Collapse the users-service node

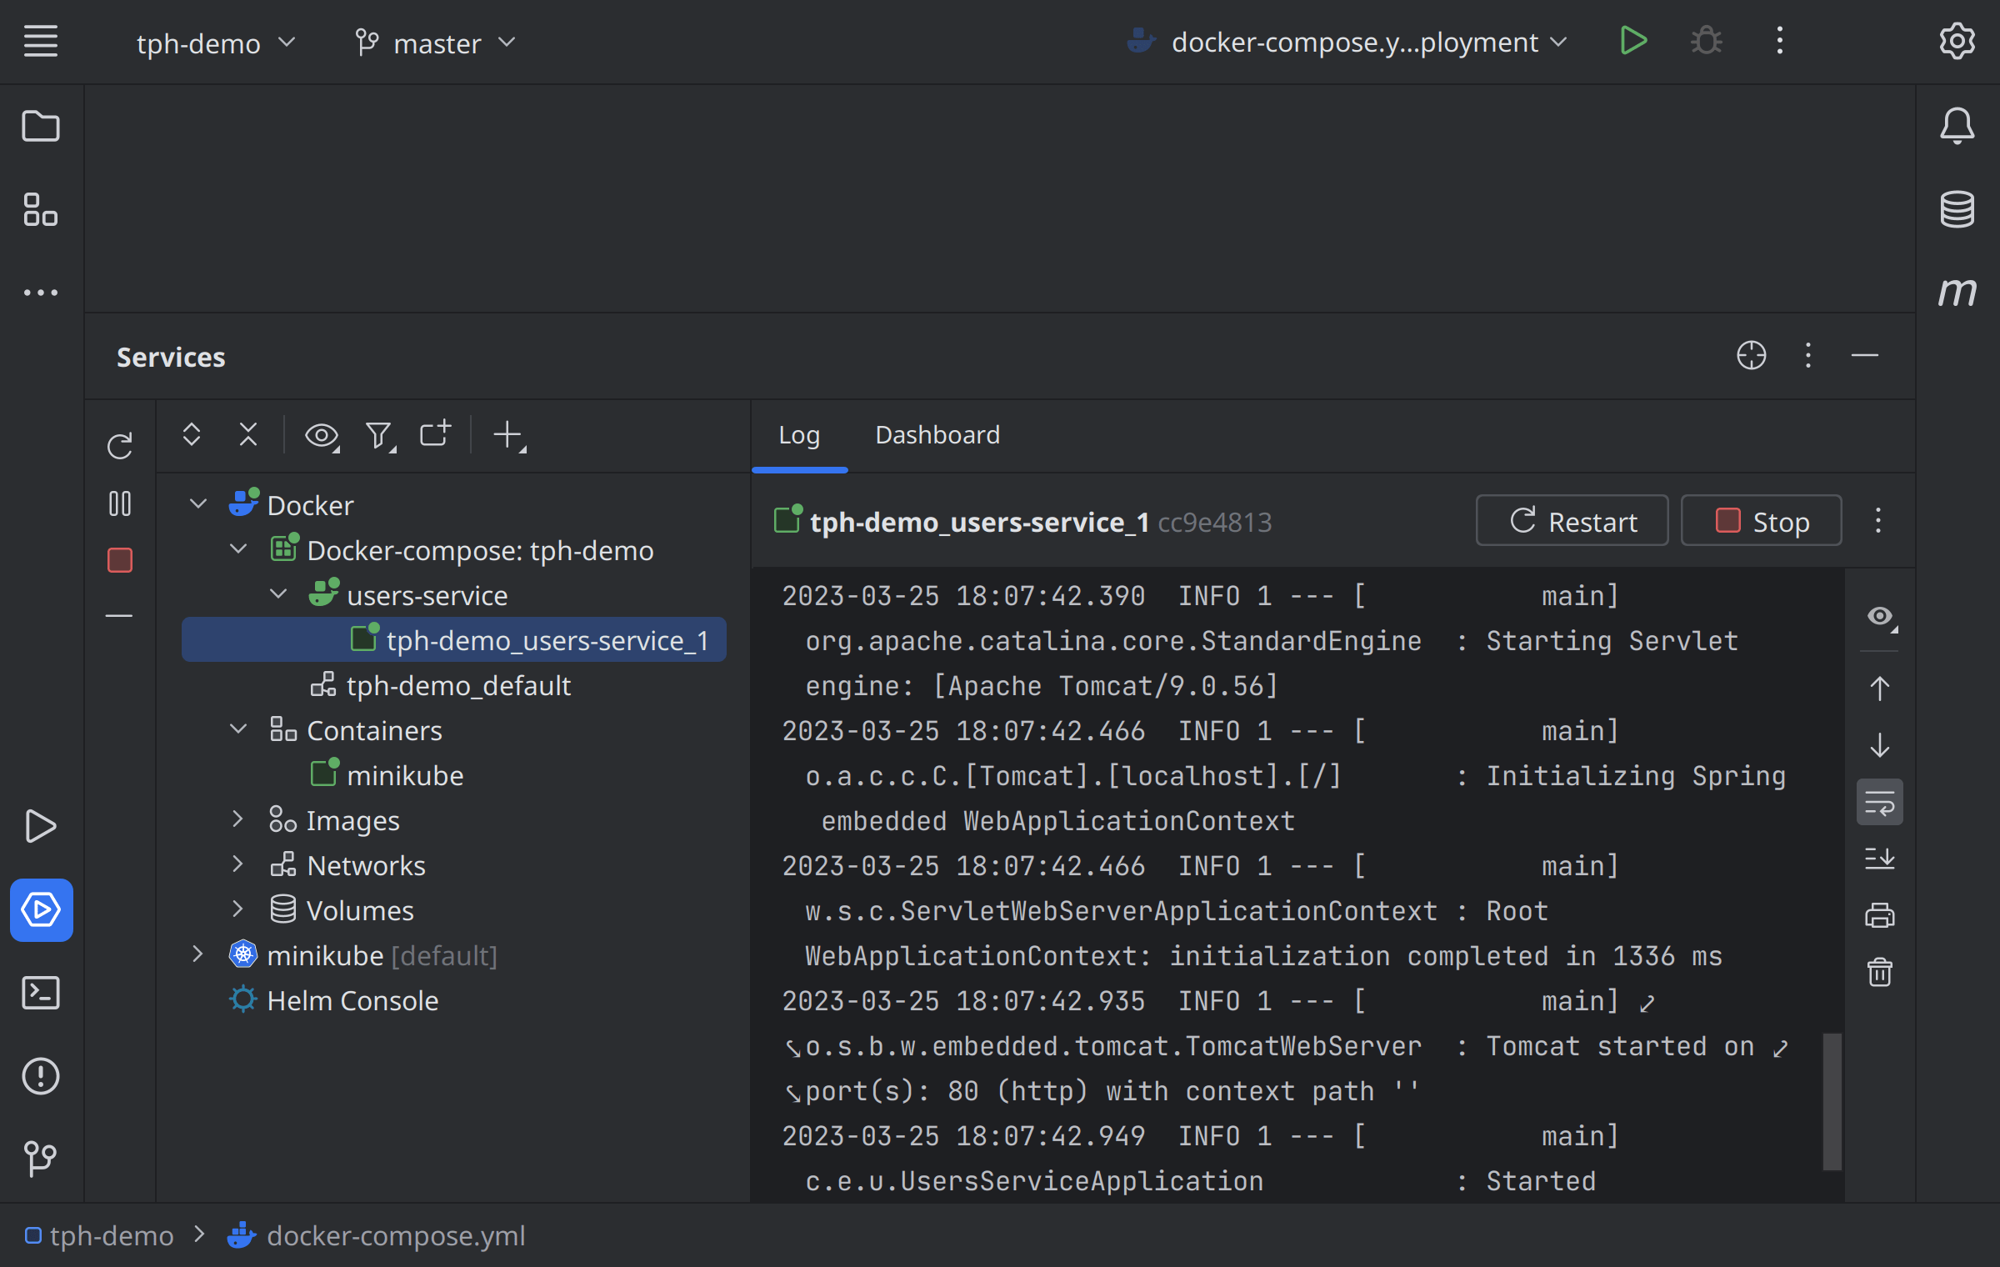pos(278,593)
